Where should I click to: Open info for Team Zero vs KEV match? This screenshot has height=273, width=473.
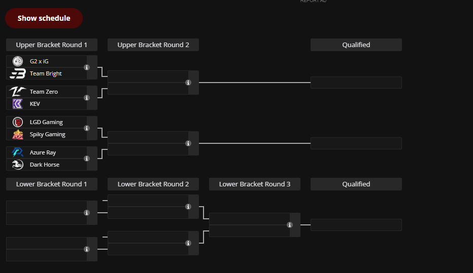(x=87, y=98)
